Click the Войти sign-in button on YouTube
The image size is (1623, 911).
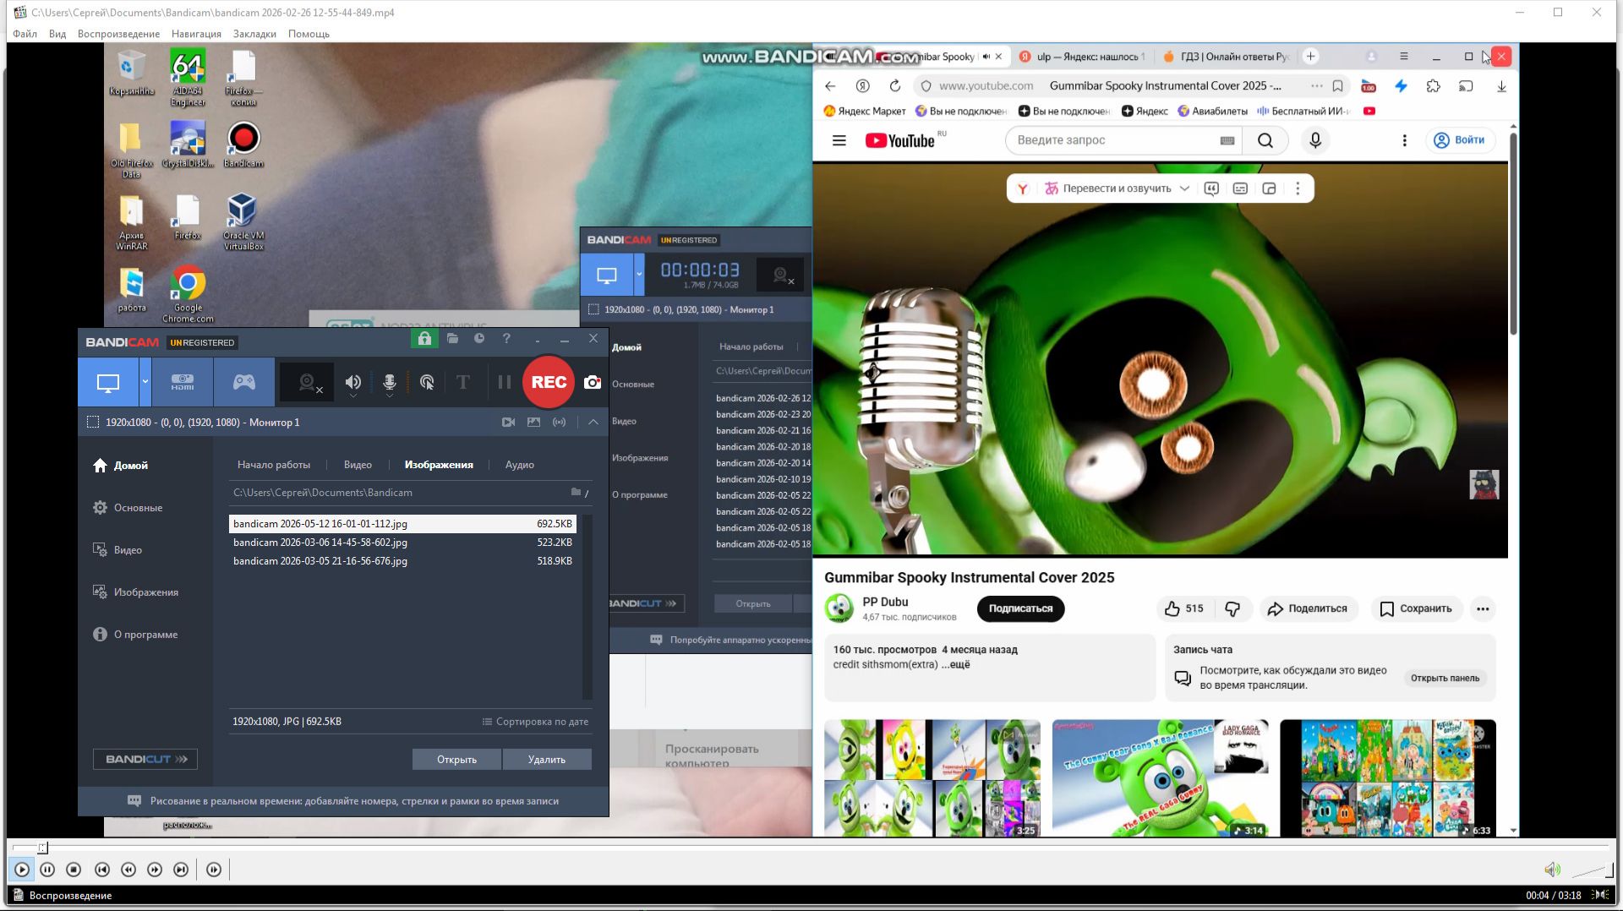point(1460,140)
